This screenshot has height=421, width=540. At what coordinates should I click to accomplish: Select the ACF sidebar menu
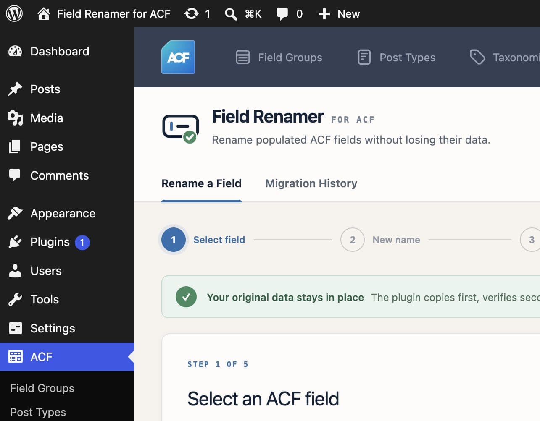(x=67, y=357)
